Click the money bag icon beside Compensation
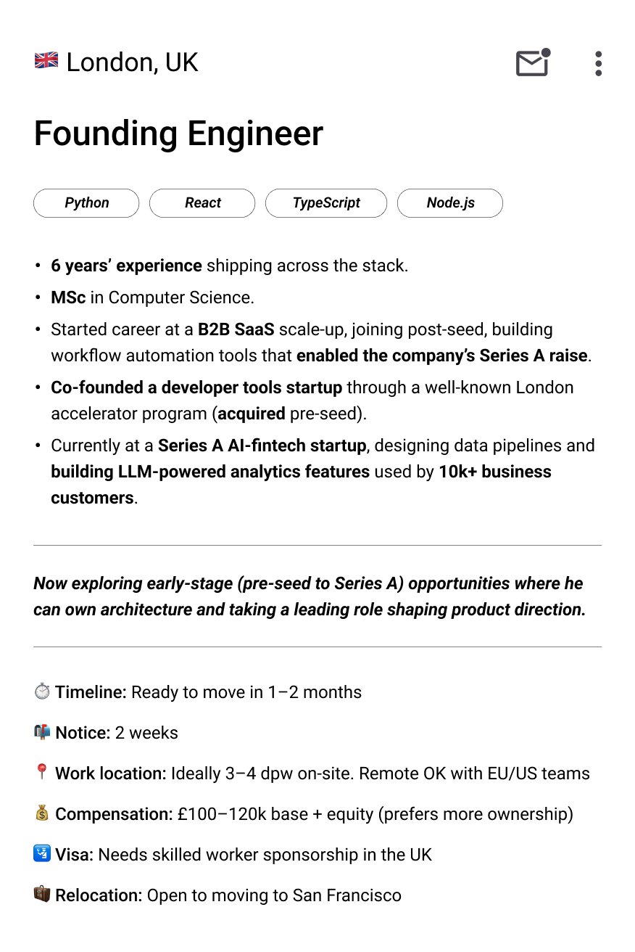635x952 pixels. [42, 813]
